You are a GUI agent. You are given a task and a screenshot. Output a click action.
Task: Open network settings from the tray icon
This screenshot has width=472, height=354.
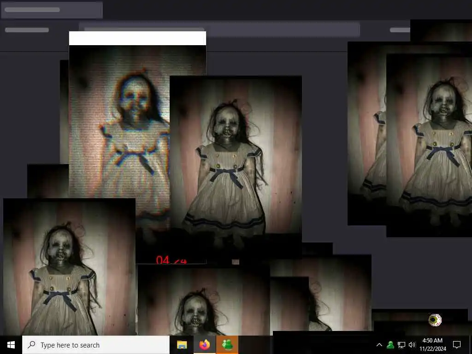coord(401,345)
